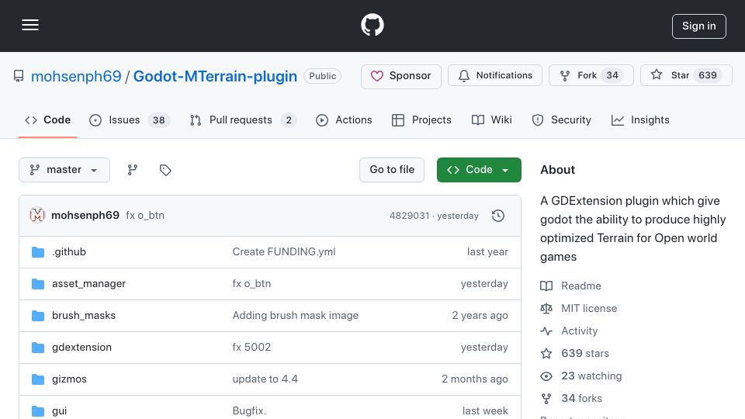Screen dimensions: 745x419
Task: Open mohsenph69 commit author link
Action: coord(85,215)
